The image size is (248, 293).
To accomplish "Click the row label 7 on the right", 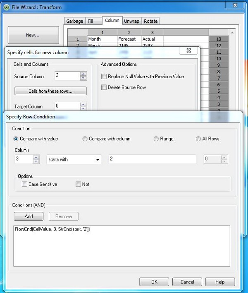I will coord(219,78).
